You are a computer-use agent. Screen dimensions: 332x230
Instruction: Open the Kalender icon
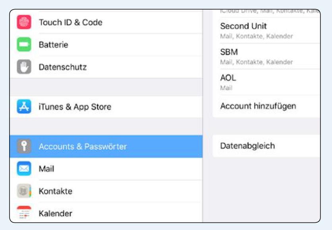pos(24,213)
